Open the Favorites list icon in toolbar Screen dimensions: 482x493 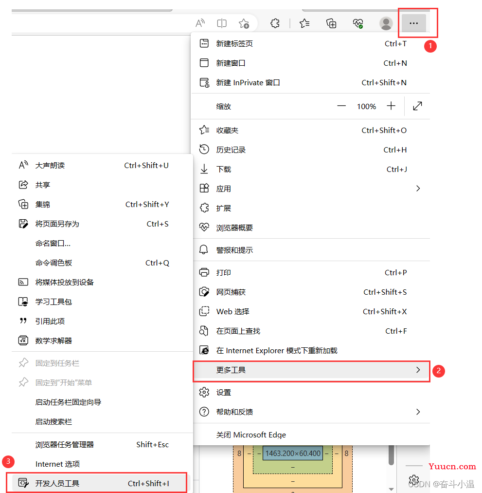[x=304, y=23]
